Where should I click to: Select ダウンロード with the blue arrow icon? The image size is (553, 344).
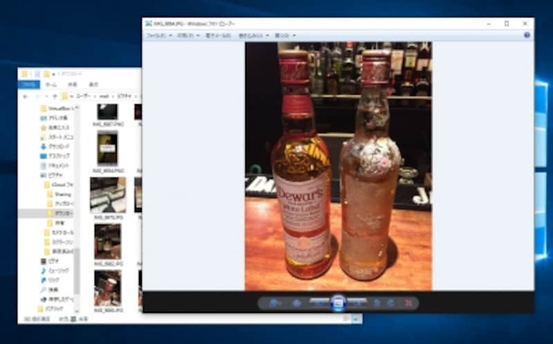(x=55, y=146)
